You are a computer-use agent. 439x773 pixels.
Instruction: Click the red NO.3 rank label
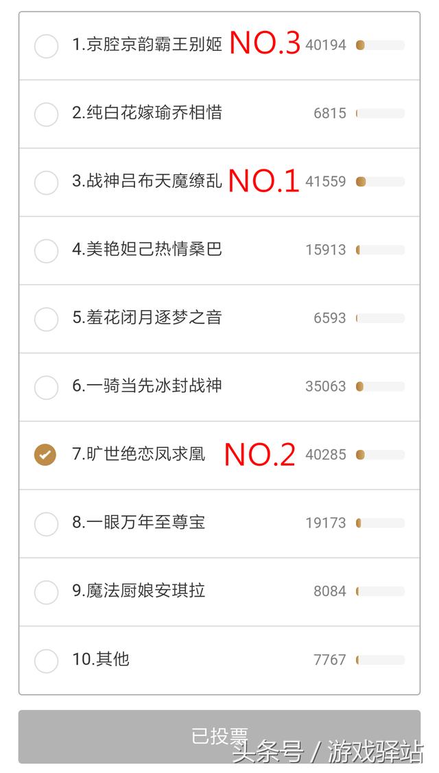click(x=265, y=43)
